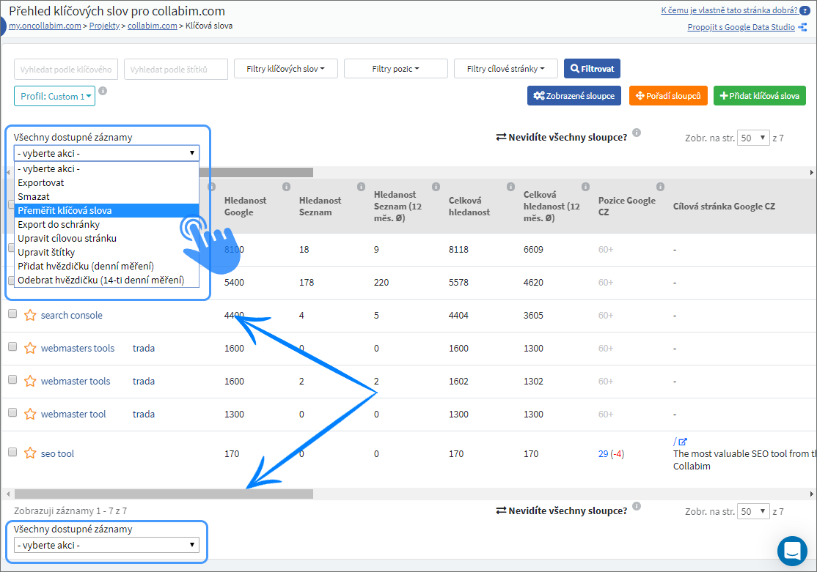The image size is (817, 572).
Task: Click Propojit s Google Data Studio link
Action: point(741,27)
